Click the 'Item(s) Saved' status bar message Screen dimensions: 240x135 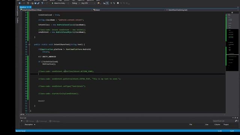coord(21,131)
